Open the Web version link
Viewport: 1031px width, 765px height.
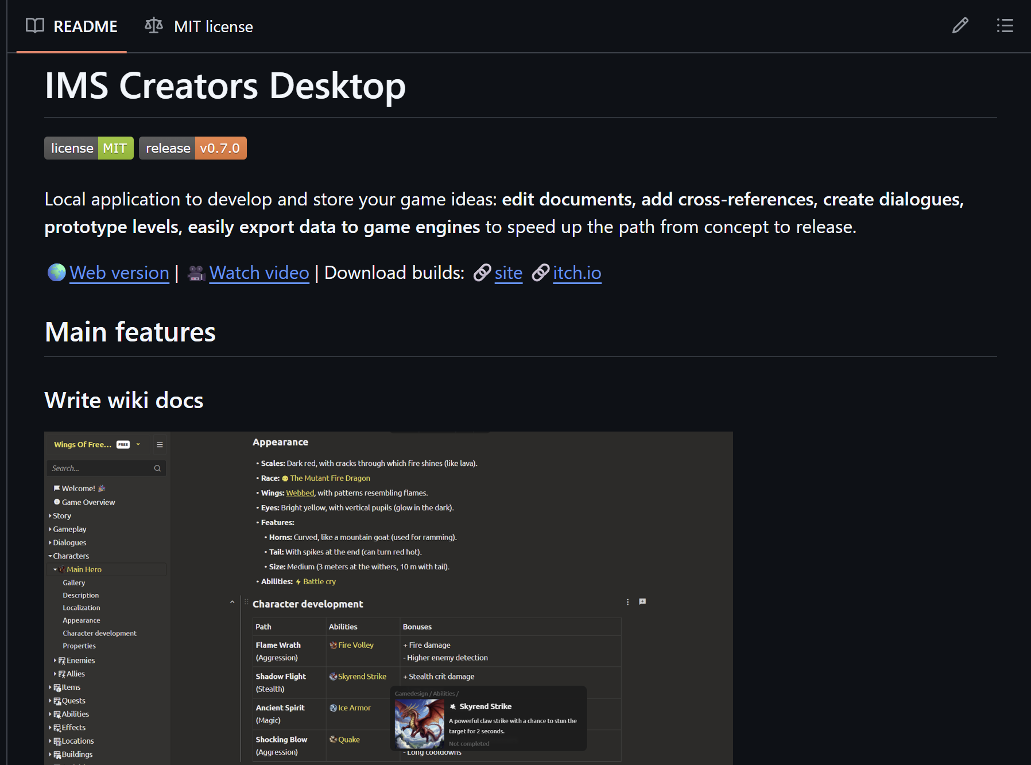coord(119,273)
